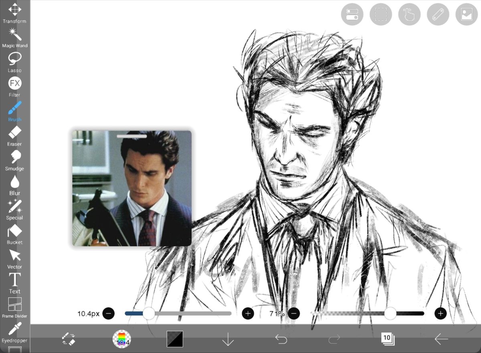
Task: Open the materials image icon
Action: 467,14
